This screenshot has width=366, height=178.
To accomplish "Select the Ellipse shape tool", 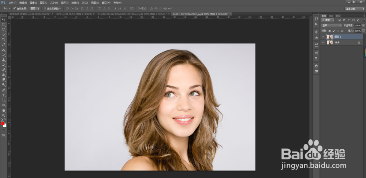I will click(x=4, y=105).
